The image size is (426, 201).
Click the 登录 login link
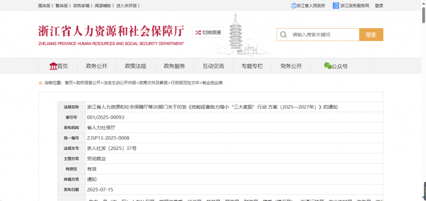coord(379,6)
